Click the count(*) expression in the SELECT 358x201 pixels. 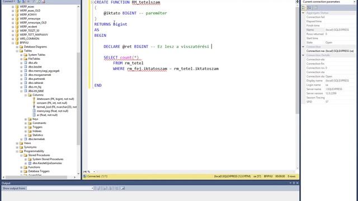pos(129,58)
